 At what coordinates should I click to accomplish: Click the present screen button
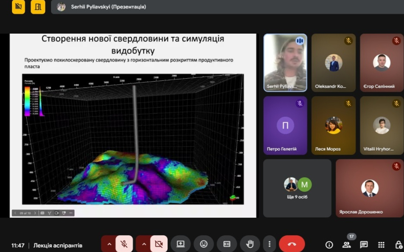click(x=180, y=244)
